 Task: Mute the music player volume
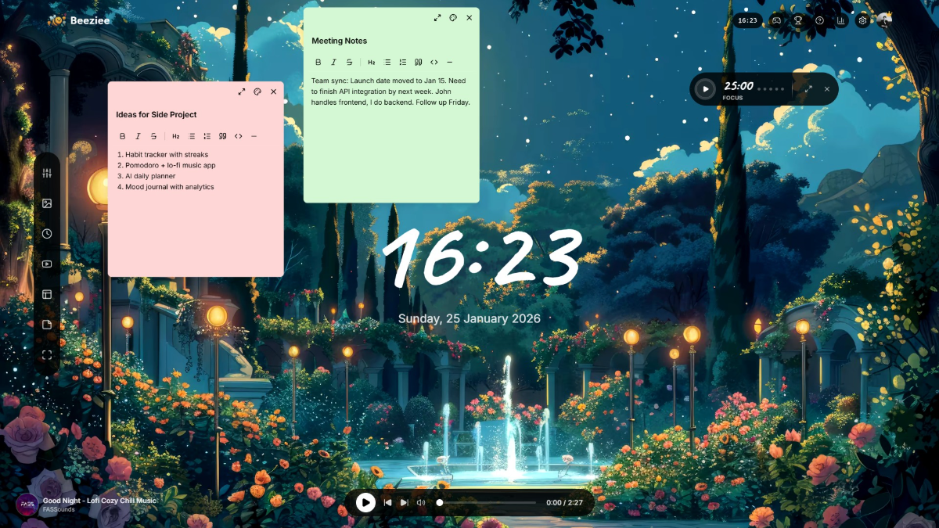[x=423, y=503]
